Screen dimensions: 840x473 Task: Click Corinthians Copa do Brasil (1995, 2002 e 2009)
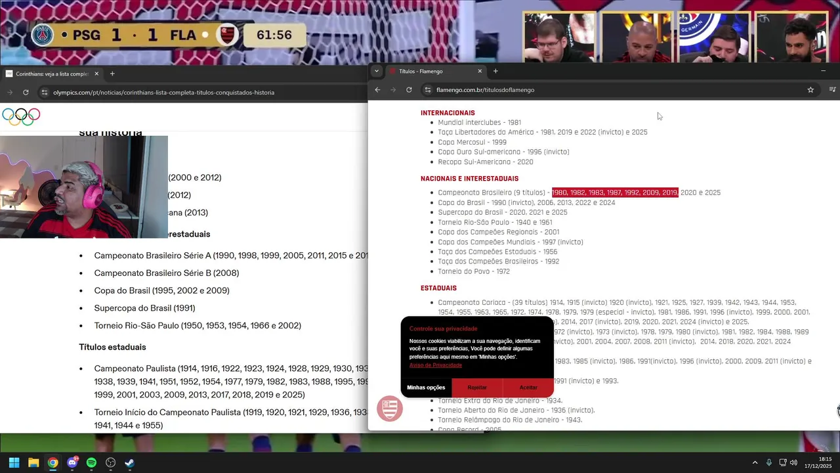click(162, 290)
